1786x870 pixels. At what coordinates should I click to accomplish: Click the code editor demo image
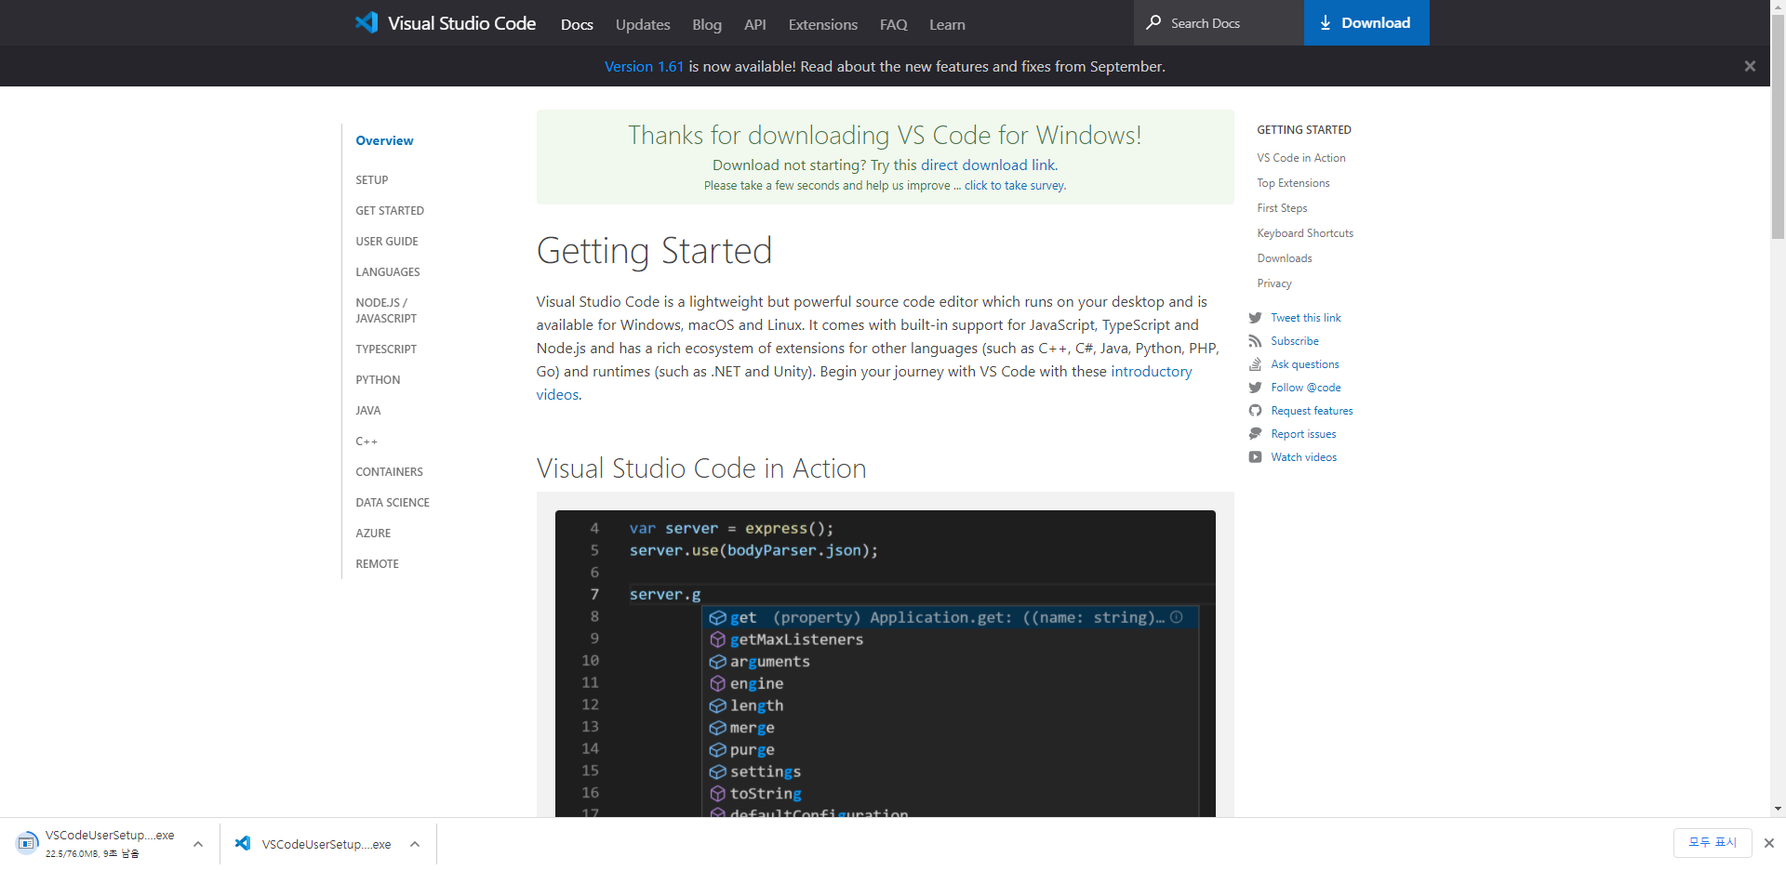(885, 664)
